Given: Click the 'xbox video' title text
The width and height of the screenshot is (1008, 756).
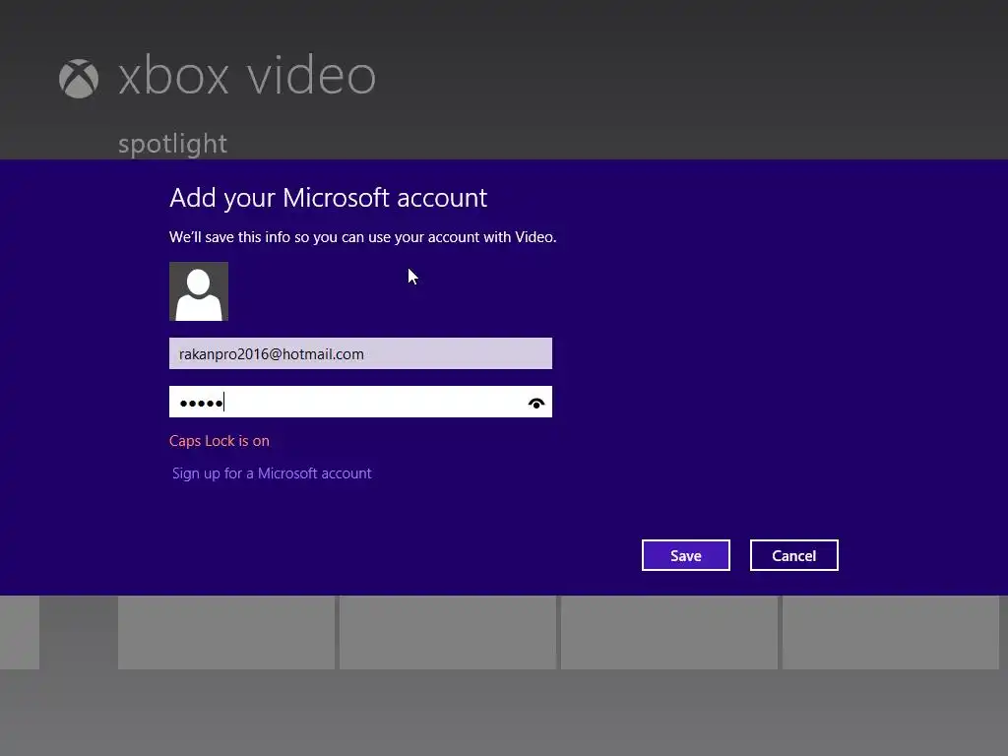Looking at the screenshot, I should pyautogui.click(x=247, y=76).
